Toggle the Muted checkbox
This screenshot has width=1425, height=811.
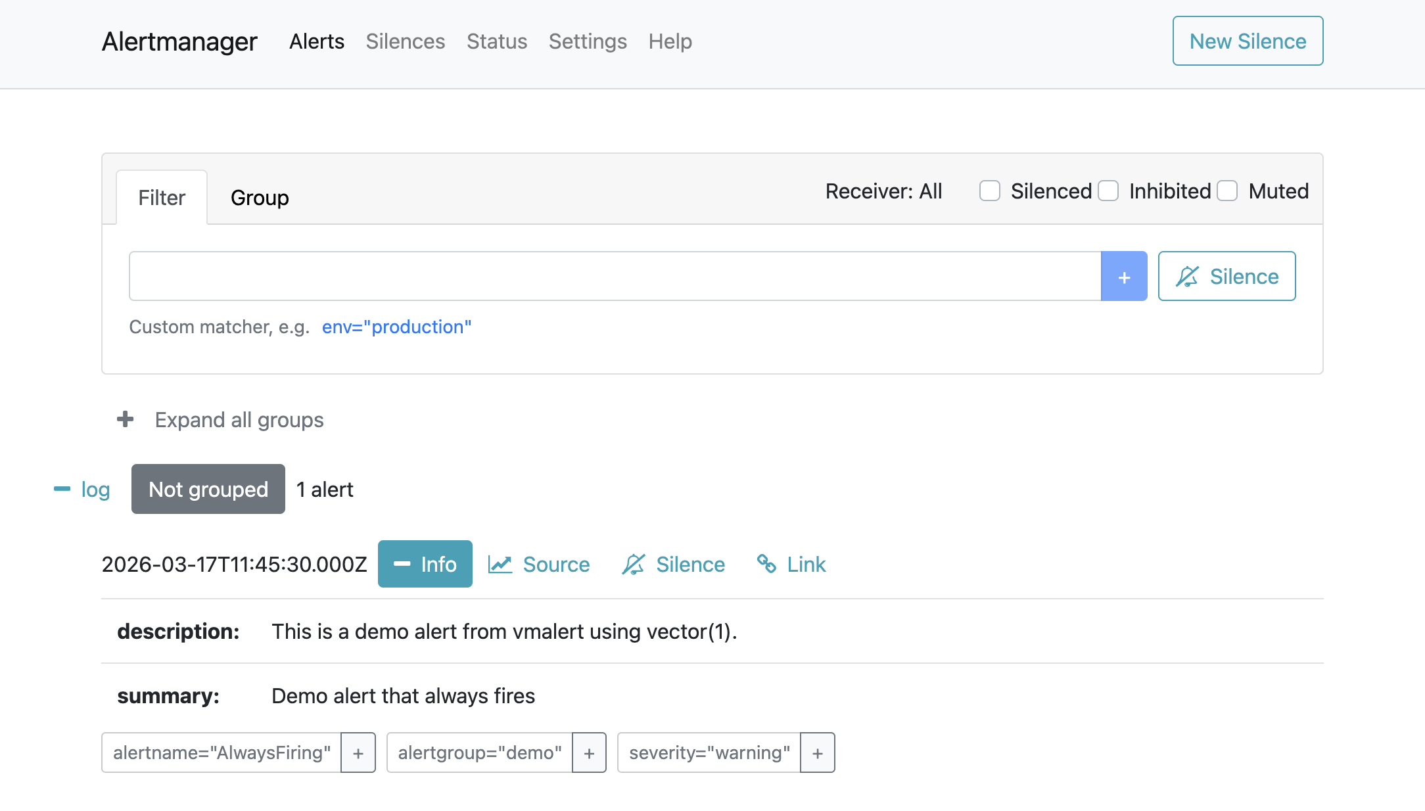1226,191
